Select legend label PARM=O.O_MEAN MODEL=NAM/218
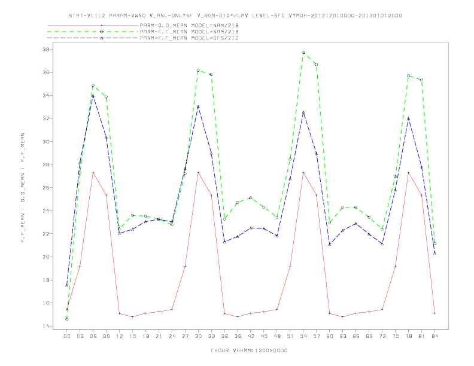 tap(189, 25)
